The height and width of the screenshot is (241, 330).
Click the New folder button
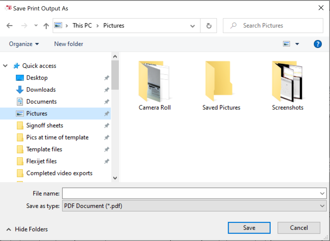pos(68,44)
